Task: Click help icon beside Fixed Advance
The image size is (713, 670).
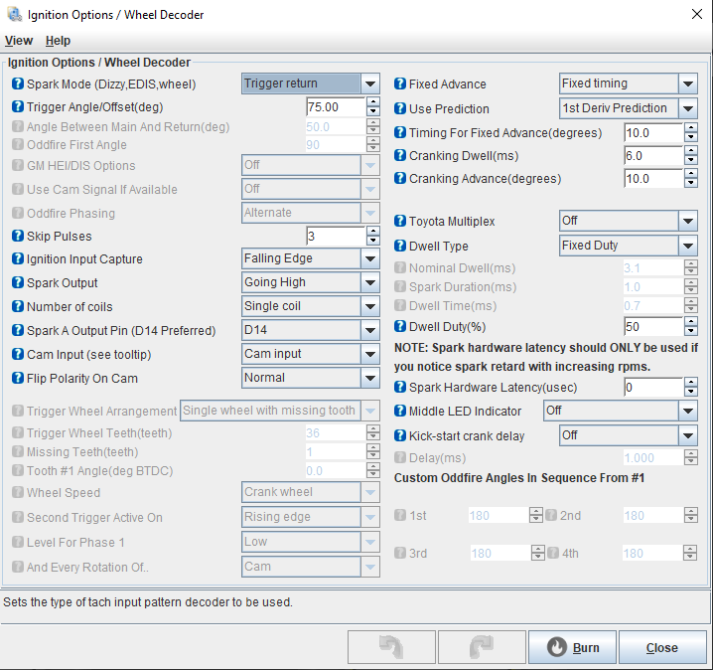Action: pos(400,84)
